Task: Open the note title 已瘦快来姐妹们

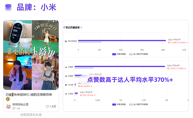Action: pyautogui.click(x=29, y=95)
